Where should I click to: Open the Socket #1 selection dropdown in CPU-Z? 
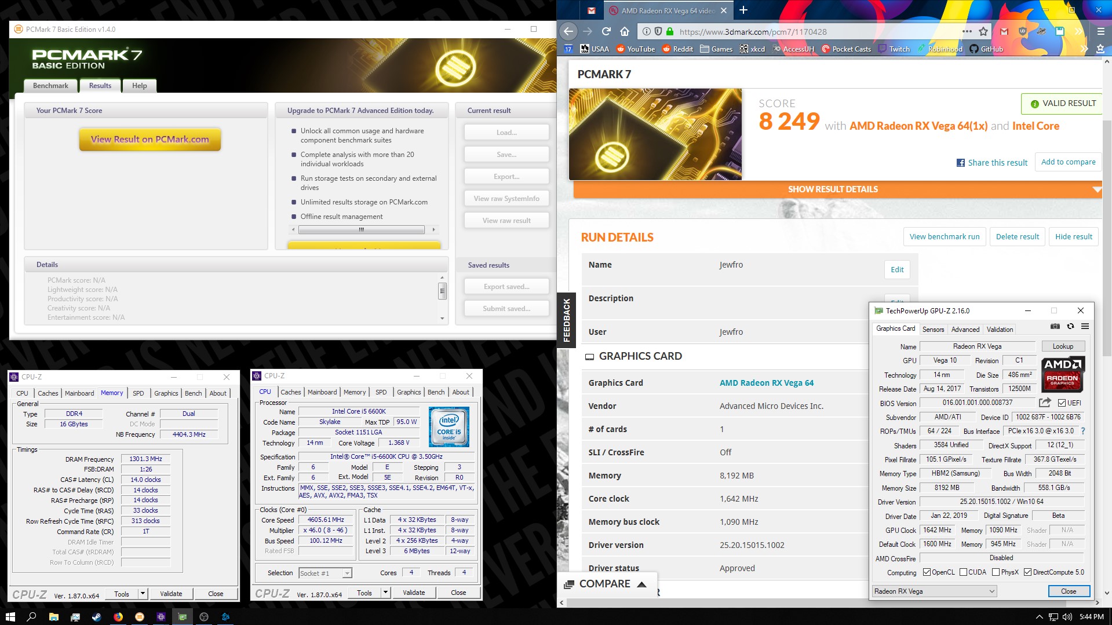pyautogui.click(x=325, y=573)
